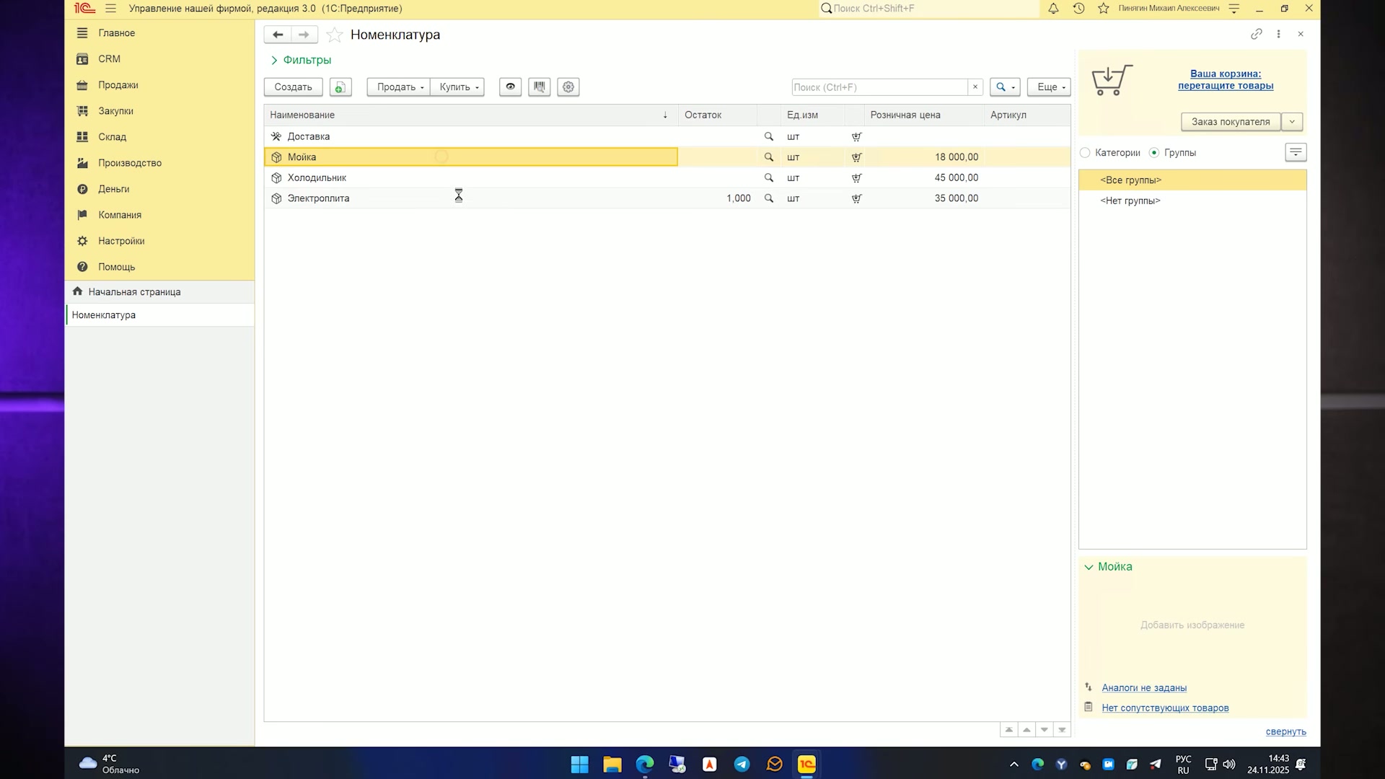Image resolution: width=1385 pixels, height=779 pixels.
Task: Open list settings gear icon in toolbar
Action: click(x=568, y=87)
